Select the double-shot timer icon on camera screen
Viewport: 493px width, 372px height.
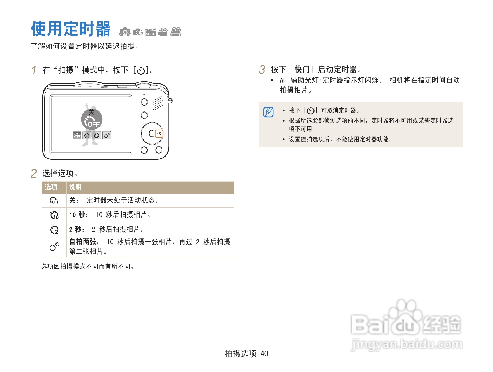pyautogui.click(x=107, y=135)
